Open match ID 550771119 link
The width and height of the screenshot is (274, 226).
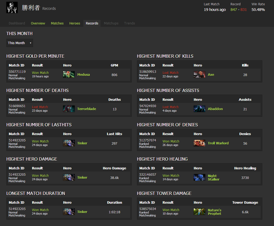click(x=17, y=72)
